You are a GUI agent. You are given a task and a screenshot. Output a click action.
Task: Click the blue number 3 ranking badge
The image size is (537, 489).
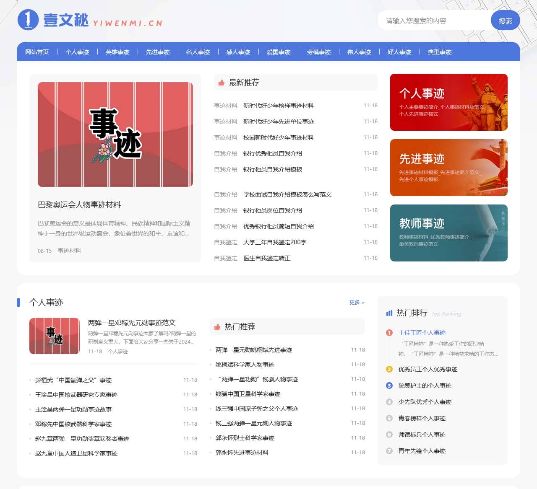click(389, 386)
